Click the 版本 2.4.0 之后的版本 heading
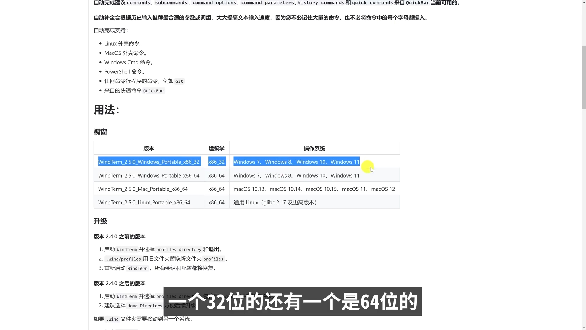The height and width of the screenshot is (330, 586). (x=119, y=283)
